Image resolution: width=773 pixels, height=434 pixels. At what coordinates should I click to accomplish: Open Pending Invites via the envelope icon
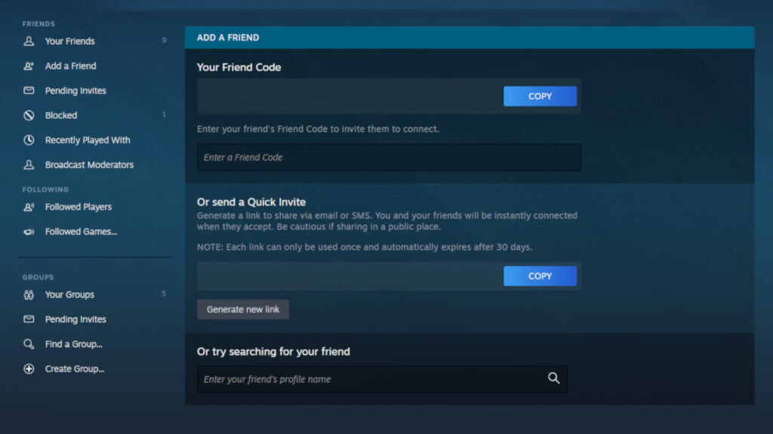pos(27,90)
